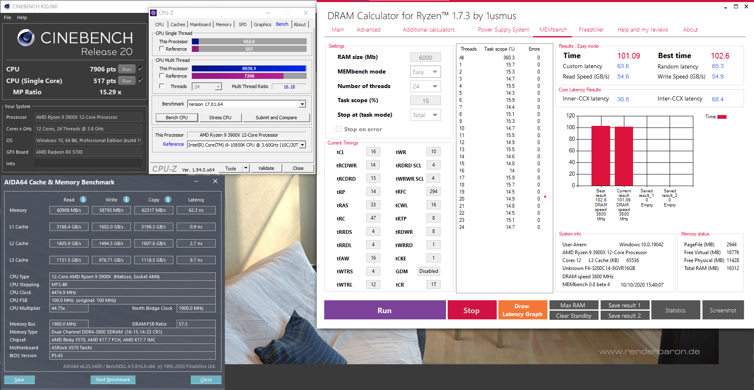Click Save result 2 button

(625, 316)
